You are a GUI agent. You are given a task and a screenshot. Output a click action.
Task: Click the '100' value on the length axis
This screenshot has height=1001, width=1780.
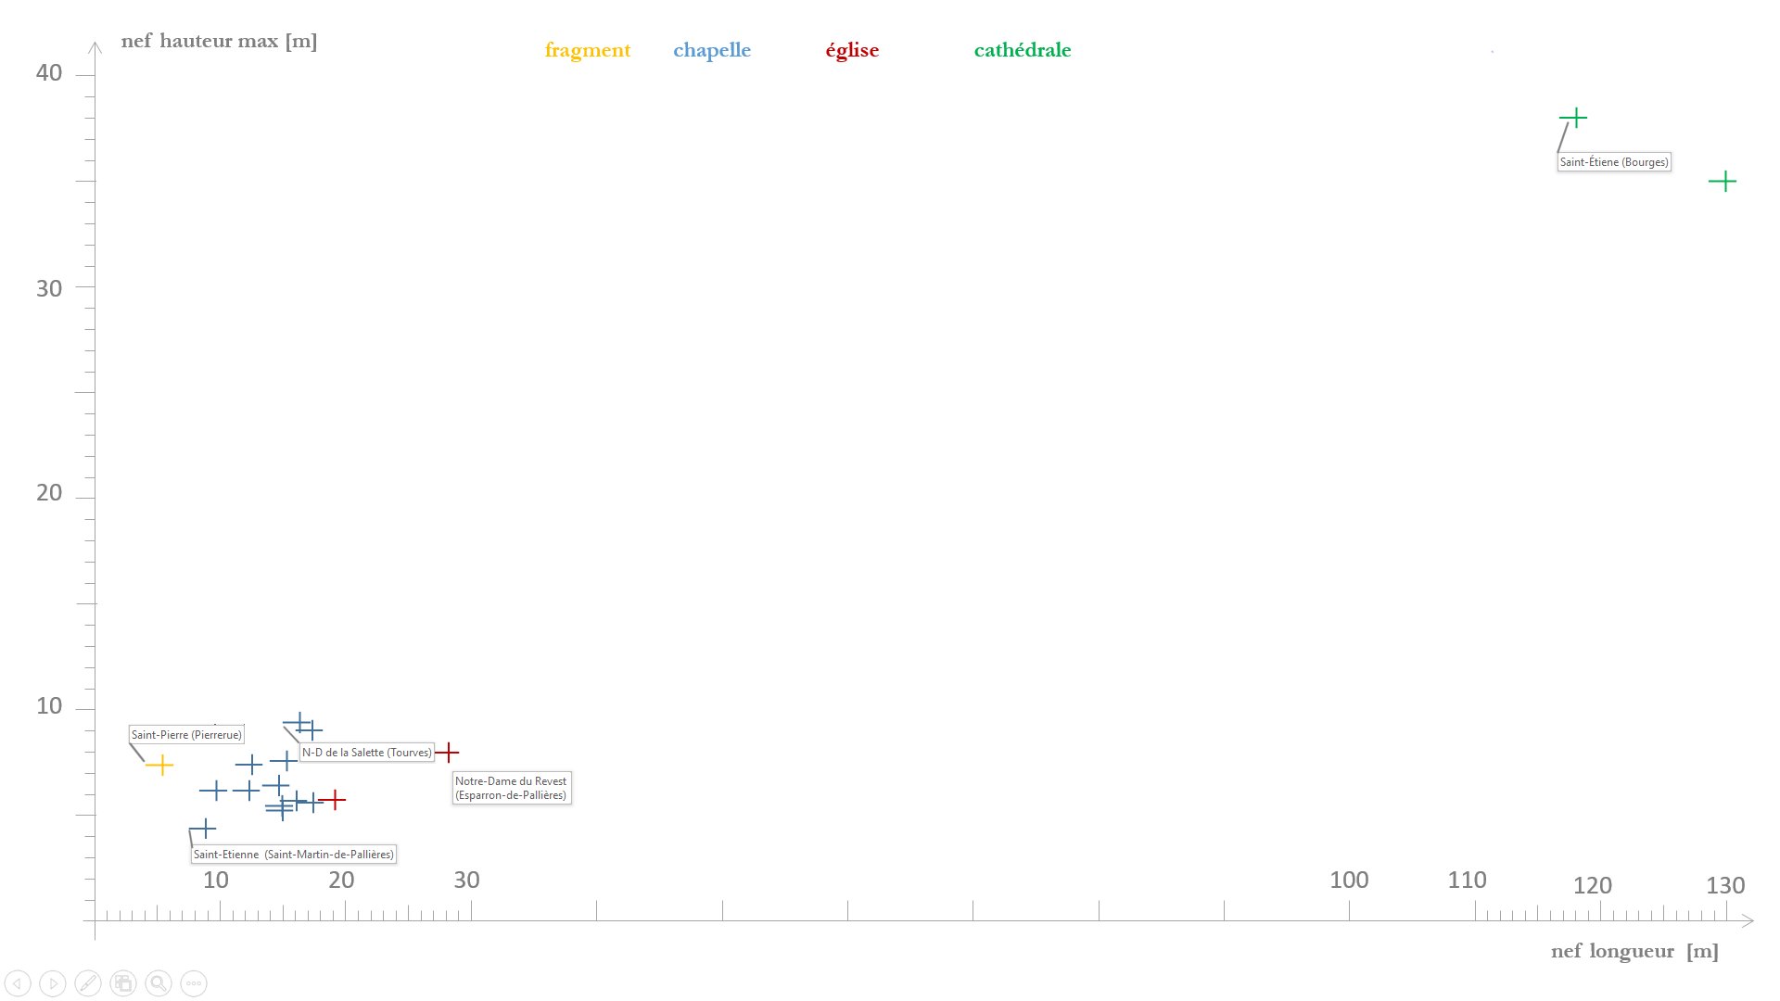tap(1349, 881)
